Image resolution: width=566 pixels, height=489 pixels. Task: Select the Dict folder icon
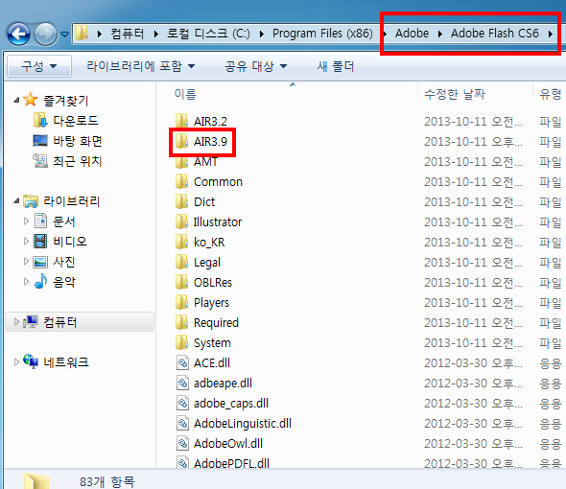point(181,201)
